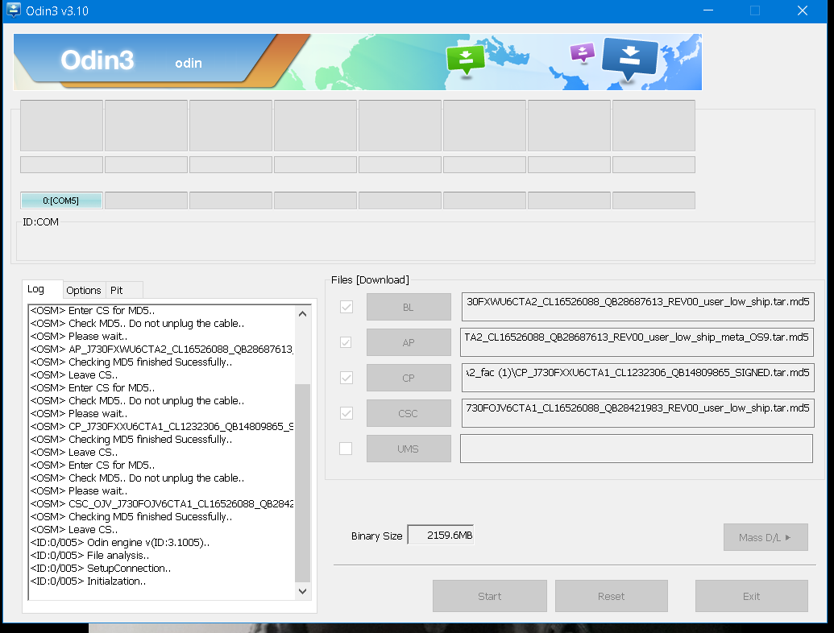Viewport: 834px width, 633px height.
Task: Click the 'File analysis..' log line
Action: pos(89,556)
